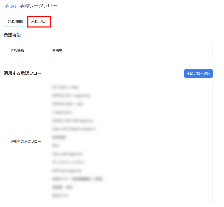Click the longest blurred Japanese flow entry
224x207 pixels.
(x=78, y=179)
